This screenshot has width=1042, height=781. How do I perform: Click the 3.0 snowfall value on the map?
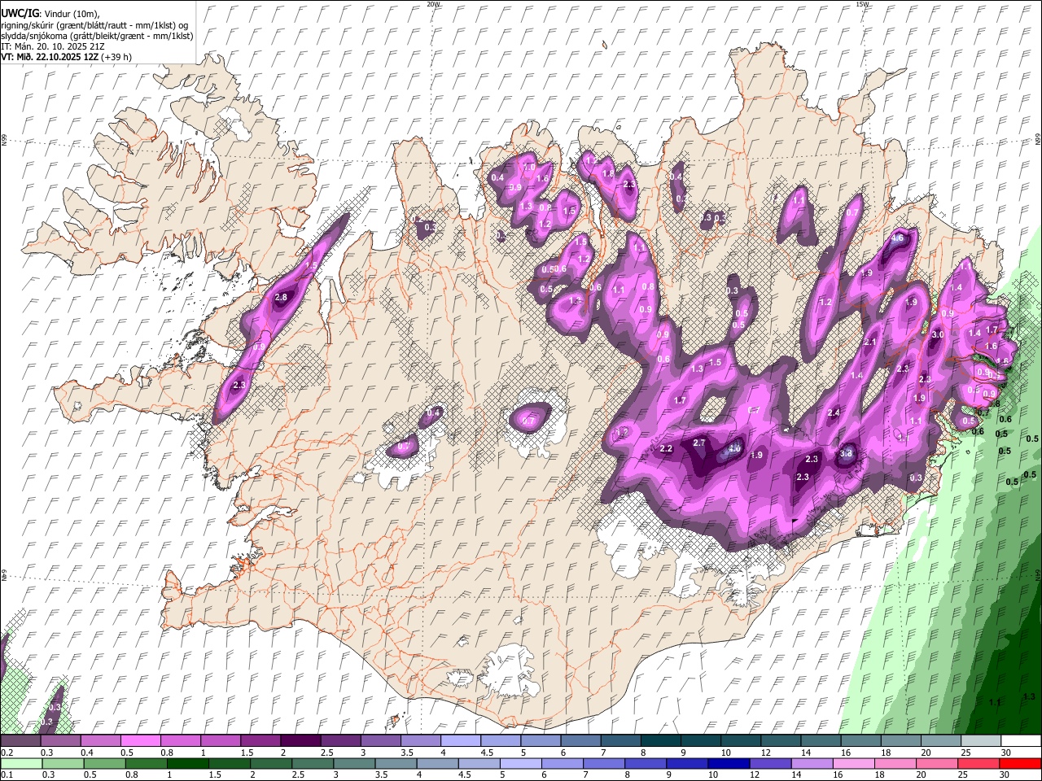click(x=937, y=334)
